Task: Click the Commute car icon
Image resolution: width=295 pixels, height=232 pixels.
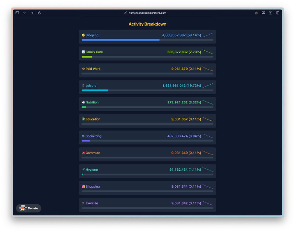Action: (x=83, y=153)
